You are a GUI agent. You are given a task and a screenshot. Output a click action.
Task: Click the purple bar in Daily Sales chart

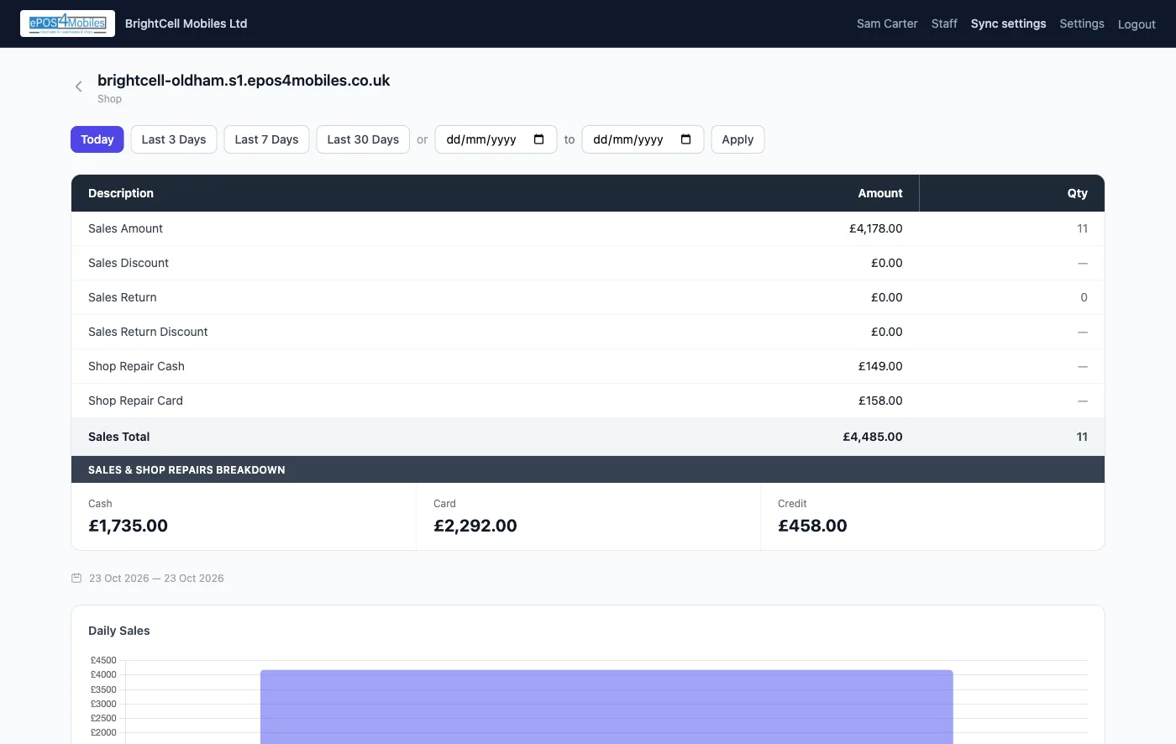tap(606, 707)
